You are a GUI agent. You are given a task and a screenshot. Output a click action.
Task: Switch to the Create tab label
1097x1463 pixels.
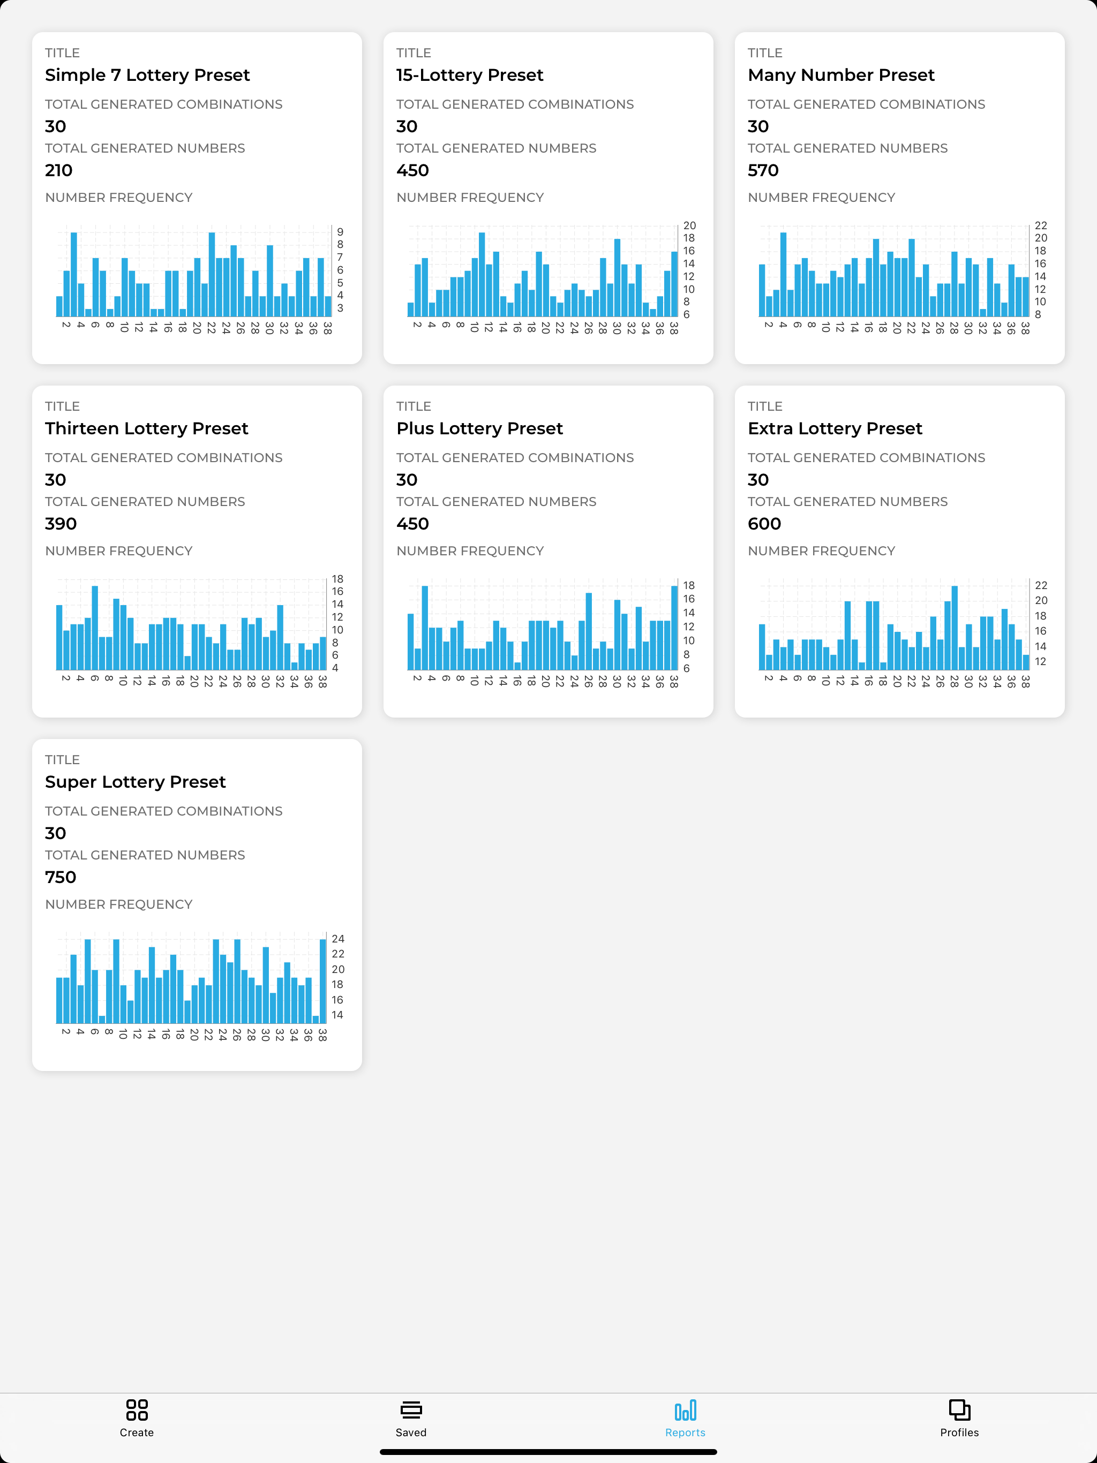pos(137,1432)
